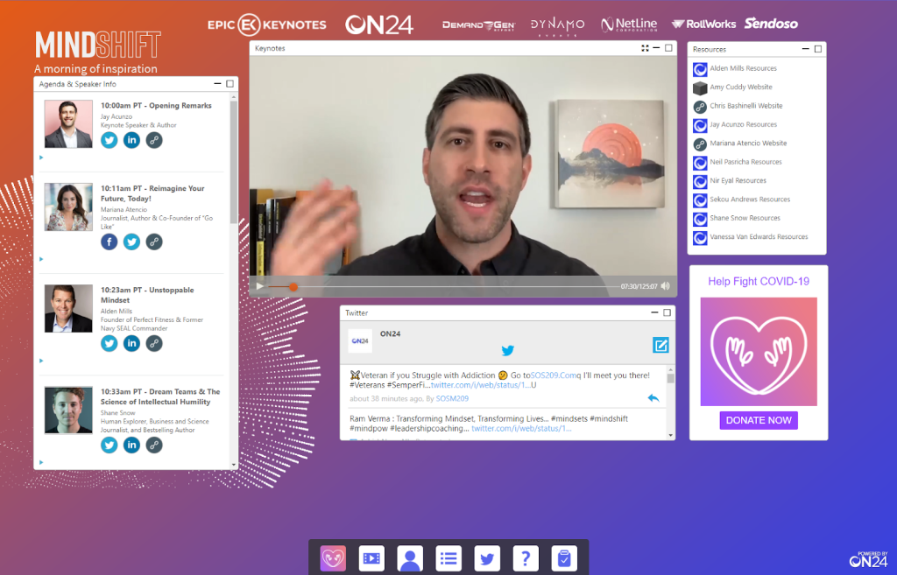Click the video progress slider handle

click(293, 286)
